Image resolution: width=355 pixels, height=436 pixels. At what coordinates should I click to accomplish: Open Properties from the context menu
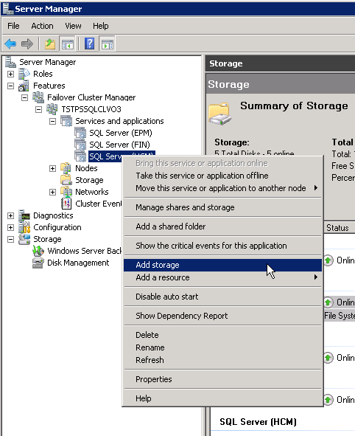(222, 379)
